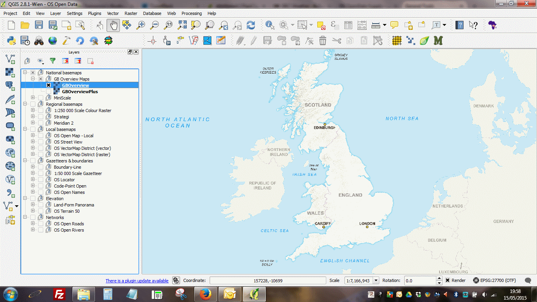Increase rotation with the up spinner arrow

click(440, 278)
